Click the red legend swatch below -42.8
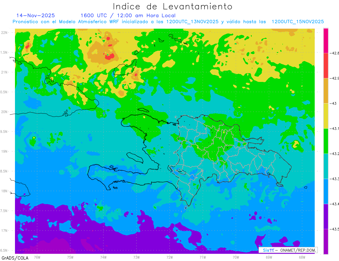The height and width of the screenshot is (261, 339). 326,66
